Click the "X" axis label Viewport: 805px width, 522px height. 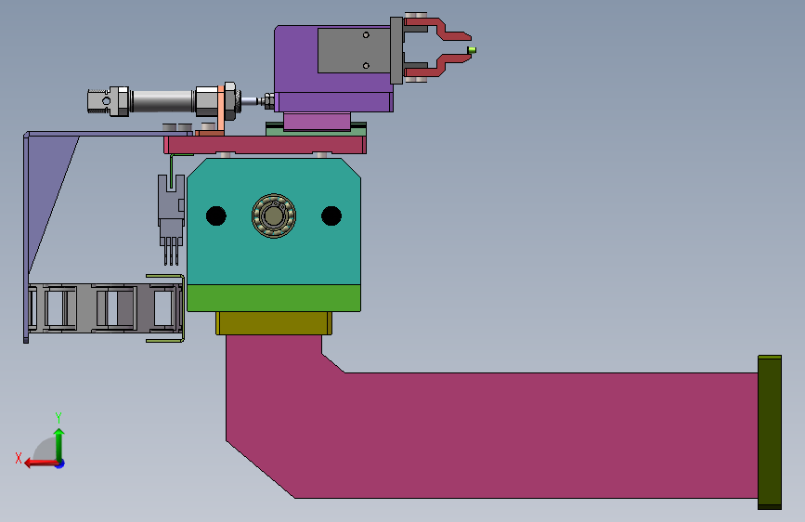click(x=19, y=458)
